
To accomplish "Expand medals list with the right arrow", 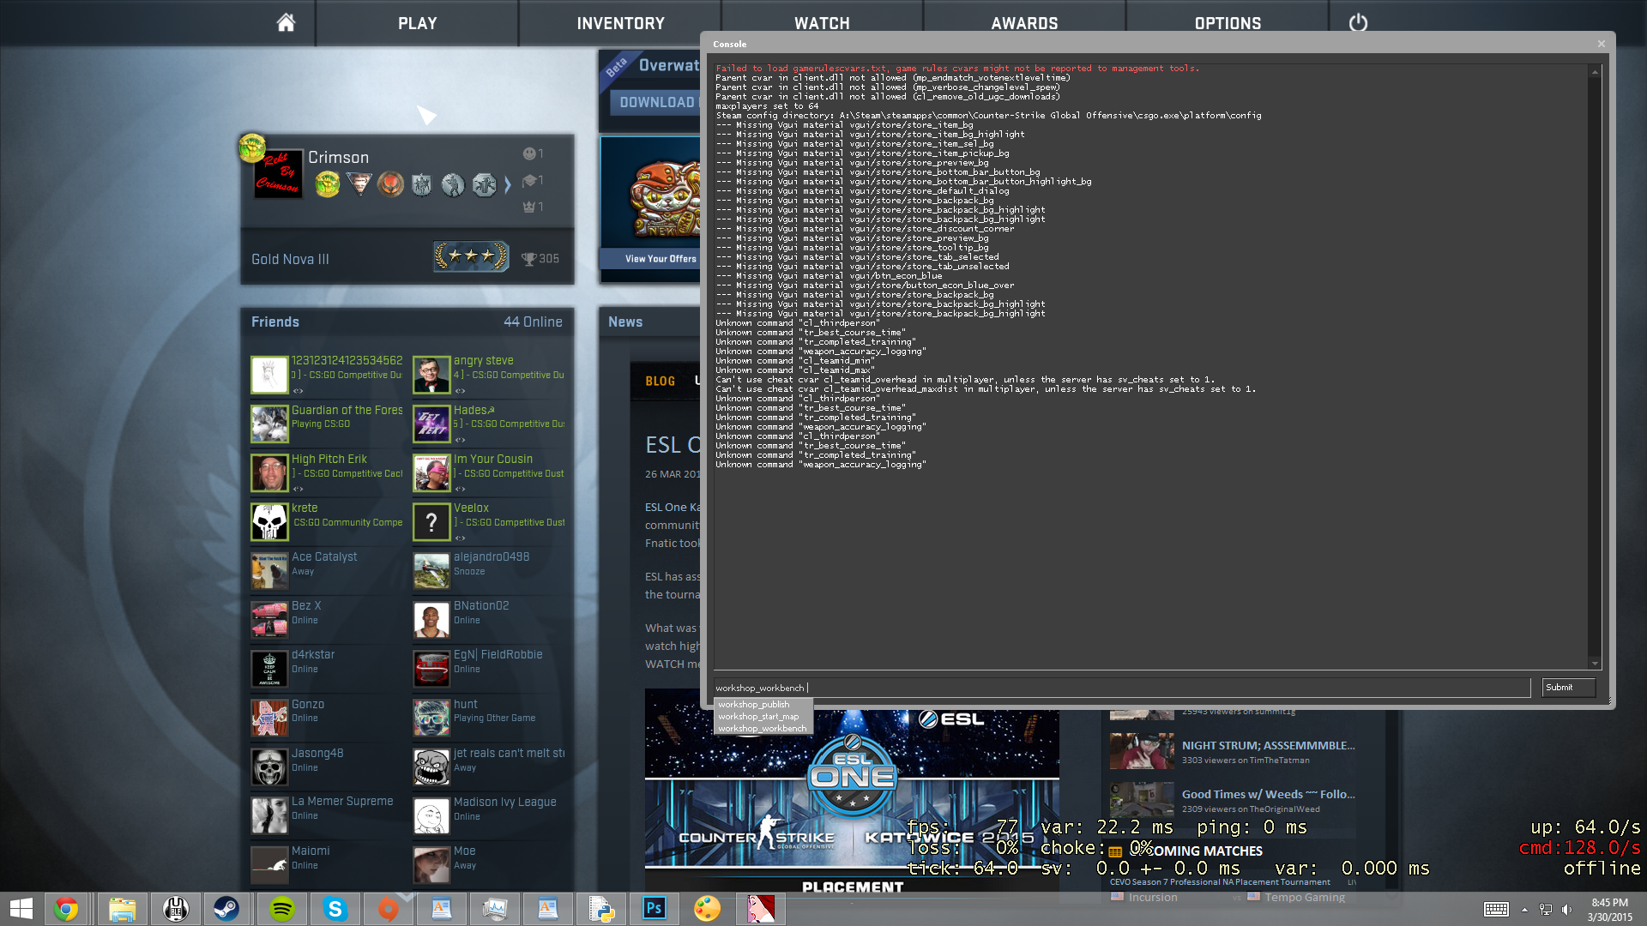I will [508, 184].
